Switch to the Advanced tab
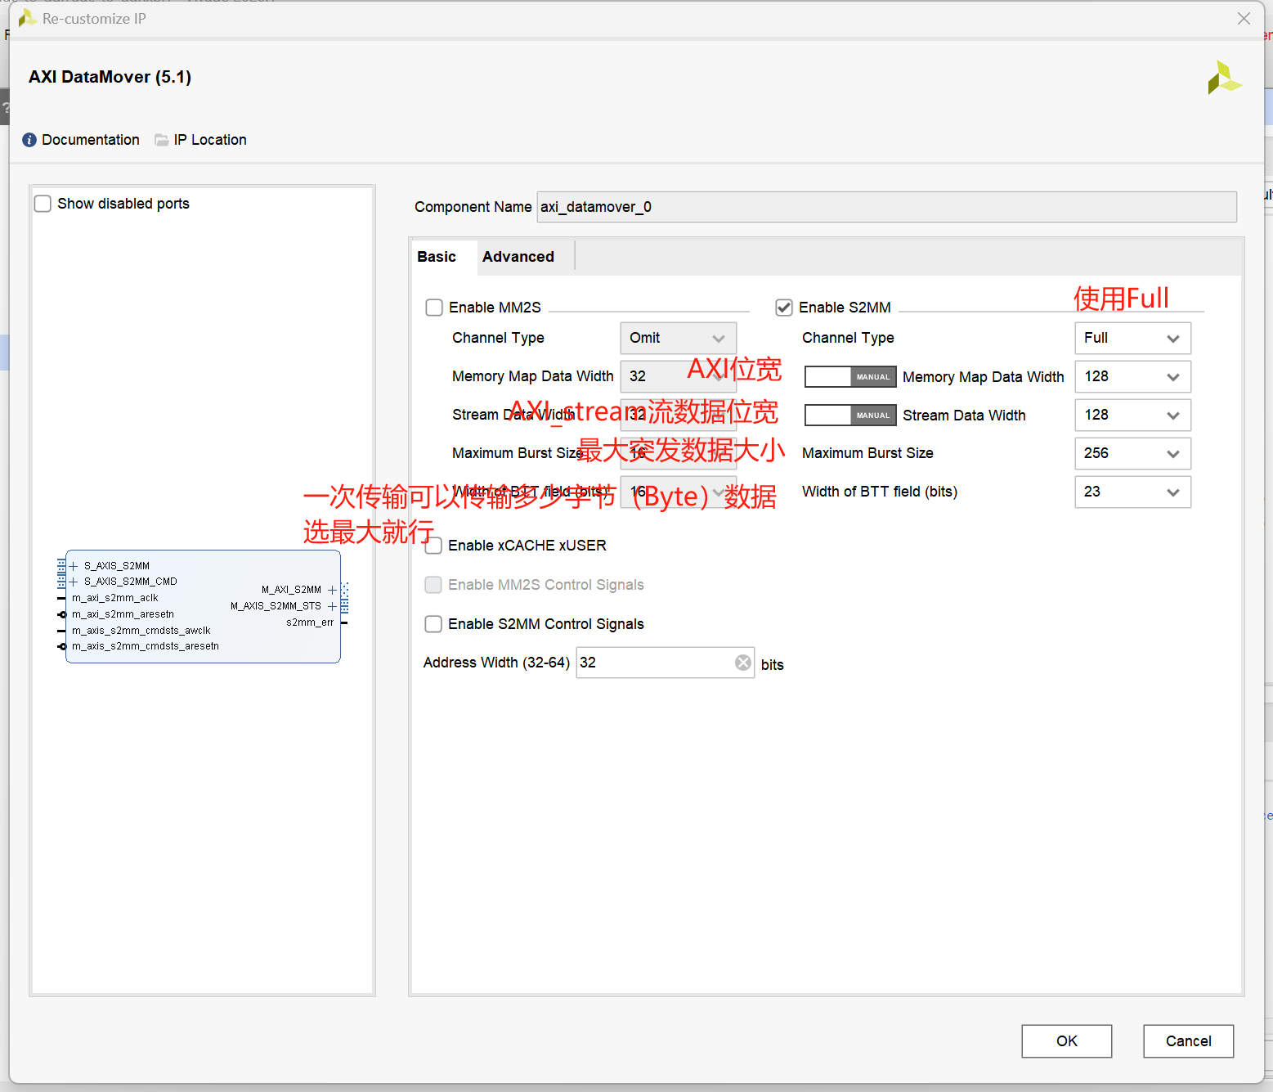 (x=518, y=256)
